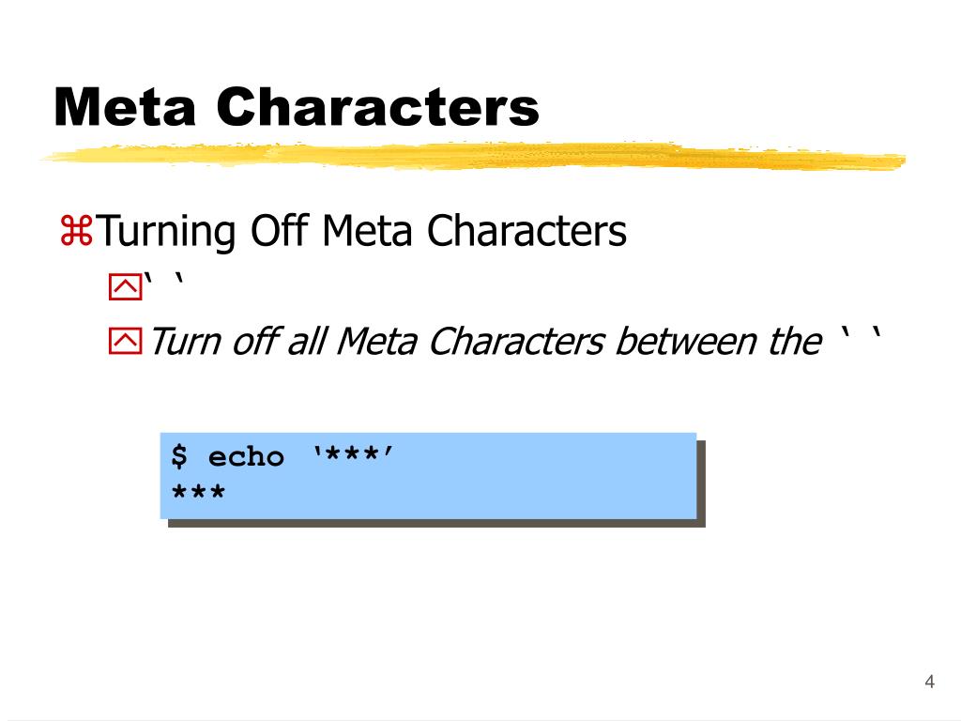961x721 pixels.
Task: Click the word 'Characters' in the title
Action: click(377, 107)
